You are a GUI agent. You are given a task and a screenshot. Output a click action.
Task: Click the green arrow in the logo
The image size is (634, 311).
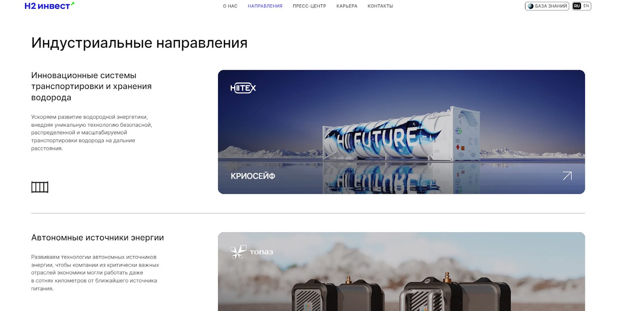click(x=73, y=4)
